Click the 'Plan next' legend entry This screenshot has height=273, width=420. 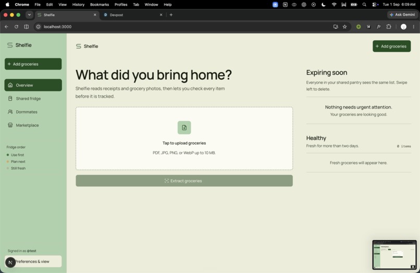pyautogui.click(x=16, y=162)
